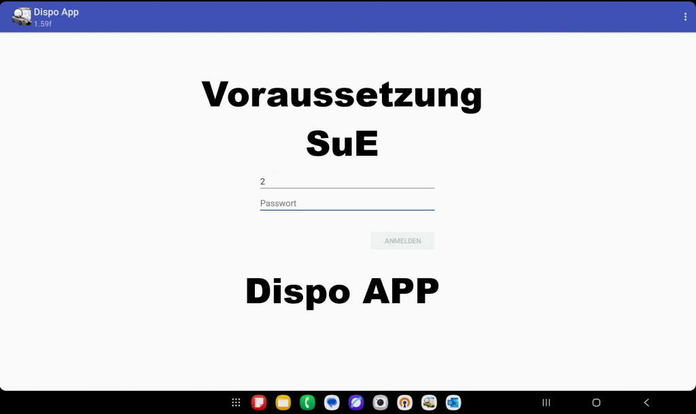The width and height of the screenshot is (696, 414).
Task: Launch the green Phone app
Action: [x=307, y=402]
